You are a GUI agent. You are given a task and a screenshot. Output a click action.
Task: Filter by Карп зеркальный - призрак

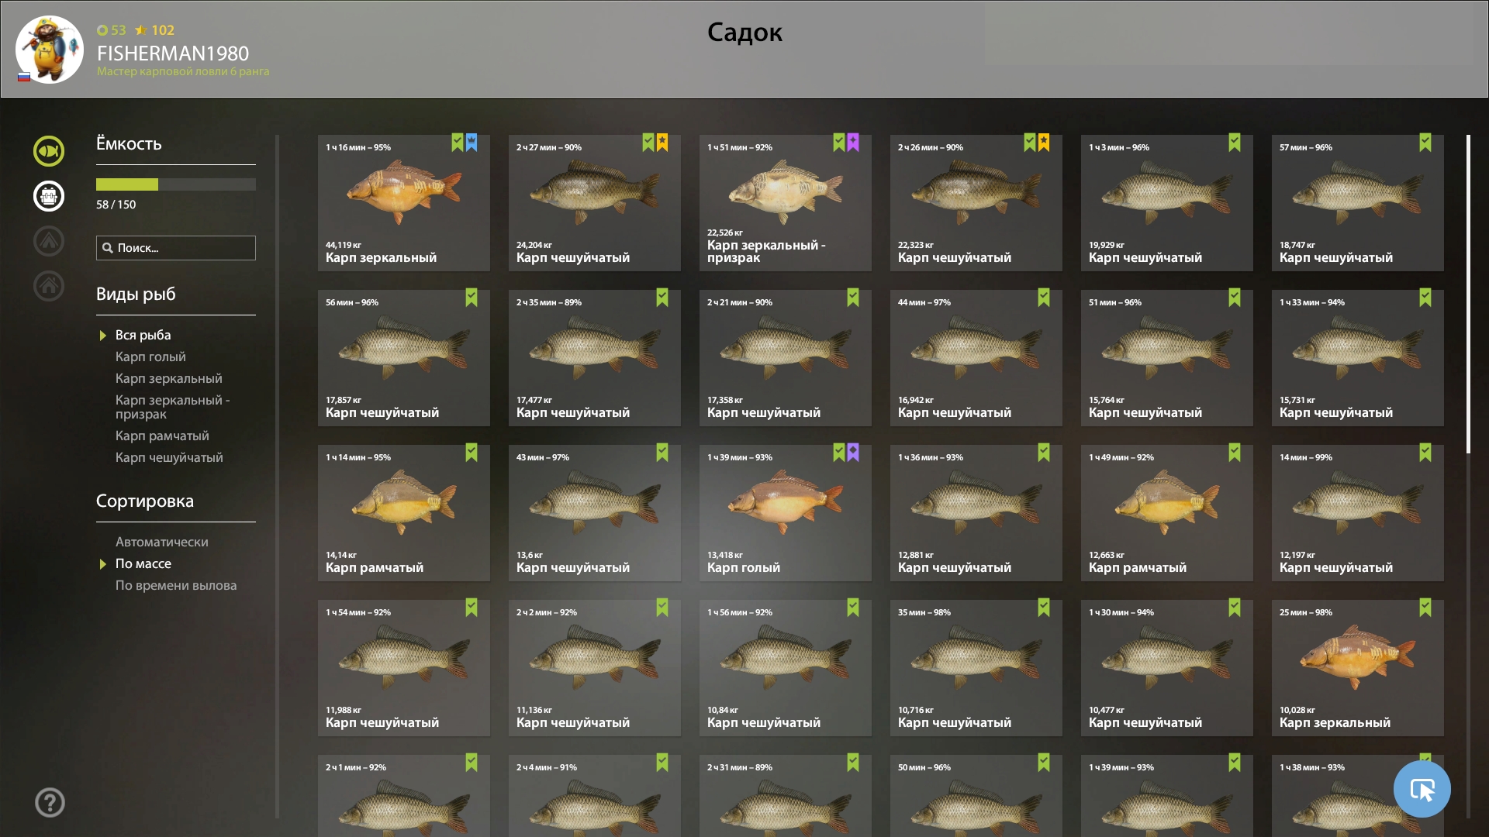pyautogui.click(x=172, y=407)
